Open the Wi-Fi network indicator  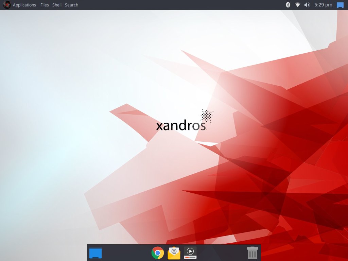click(x=298, y=5)
